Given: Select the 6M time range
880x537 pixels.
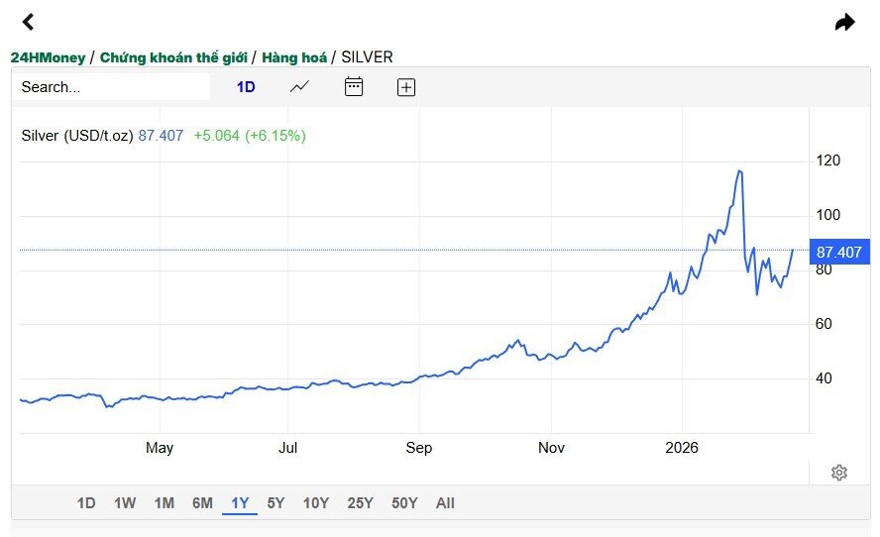Looking at the screenshot, I should click(202, 502).
